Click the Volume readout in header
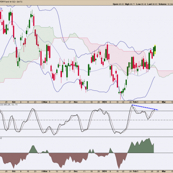173x173 pixels. click(x=166, y=4)
